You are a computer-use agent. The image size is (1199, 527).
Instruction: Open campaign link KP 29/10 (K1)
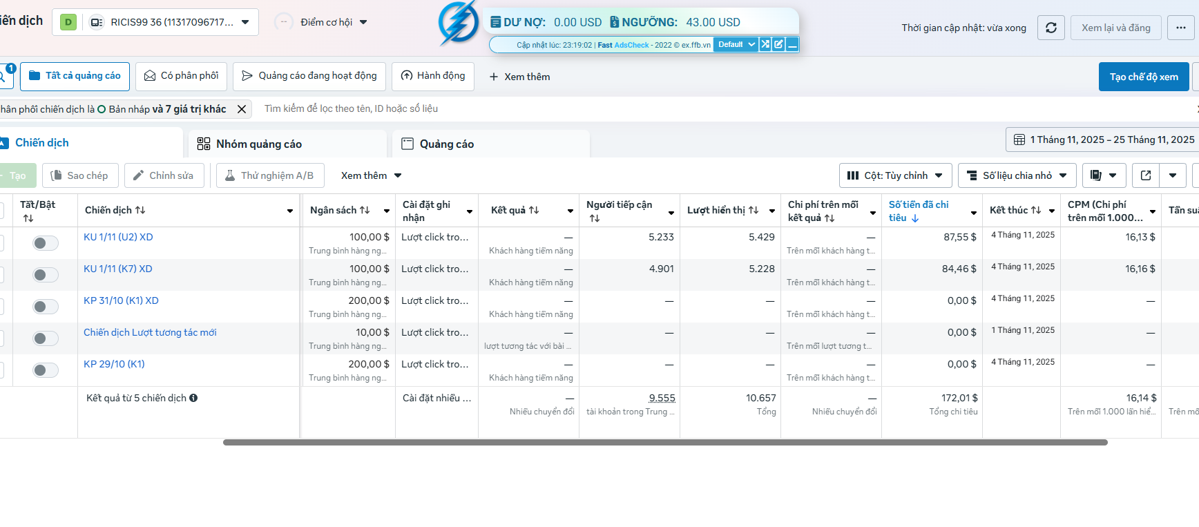[114, 364]
